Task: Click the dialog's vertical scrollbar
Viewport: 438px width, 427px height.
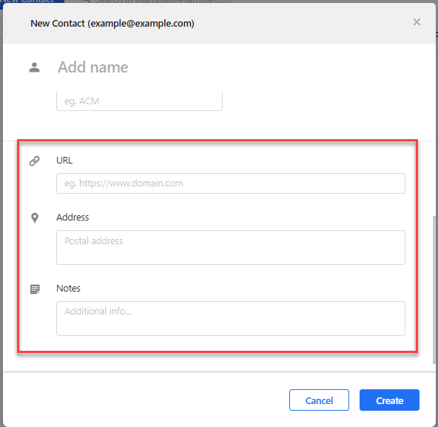Action: coord(434,290)
